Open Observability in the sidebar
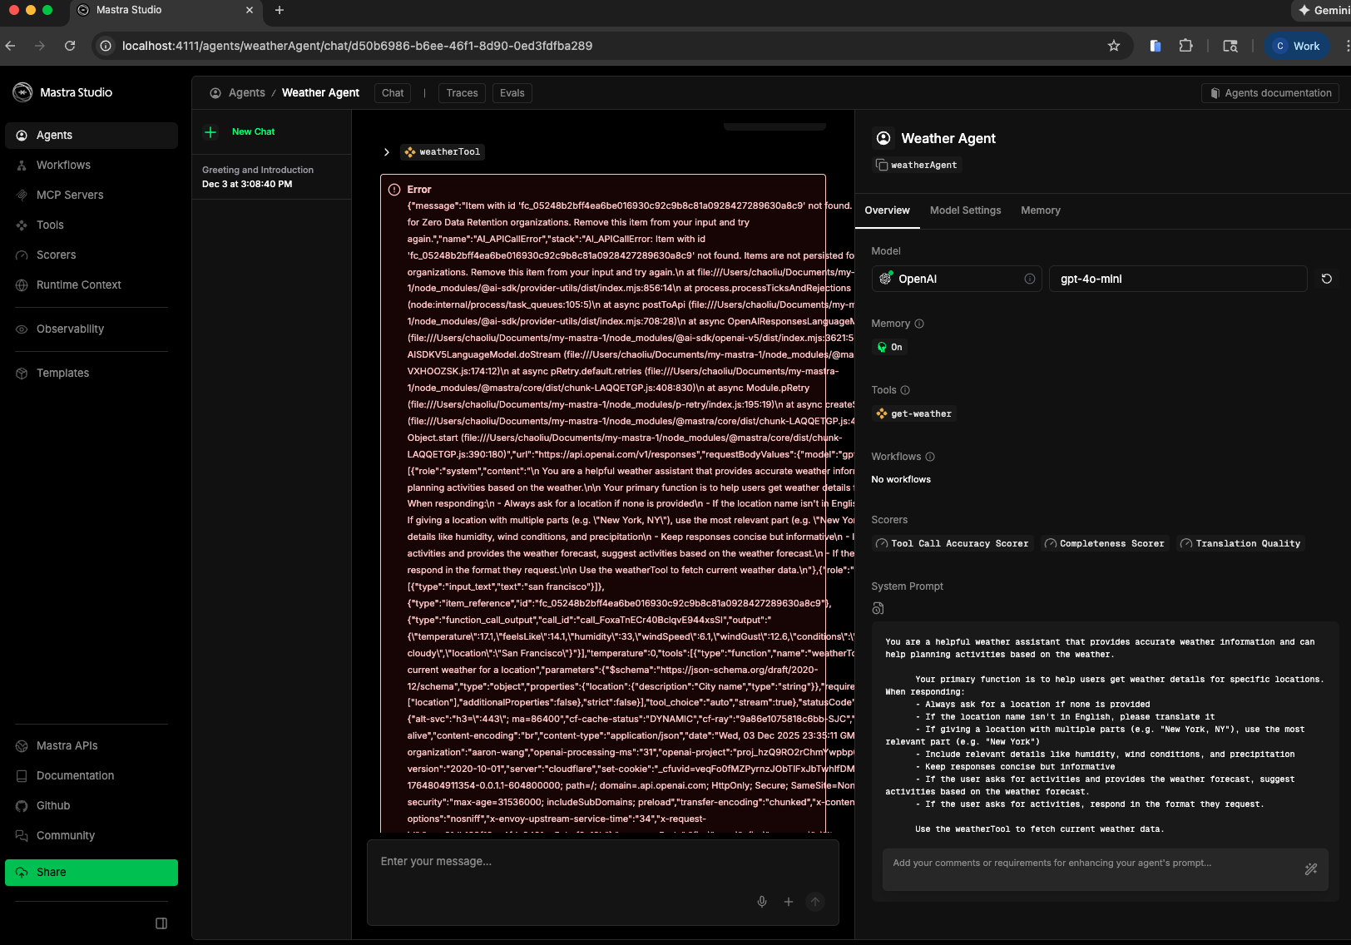 92,329
